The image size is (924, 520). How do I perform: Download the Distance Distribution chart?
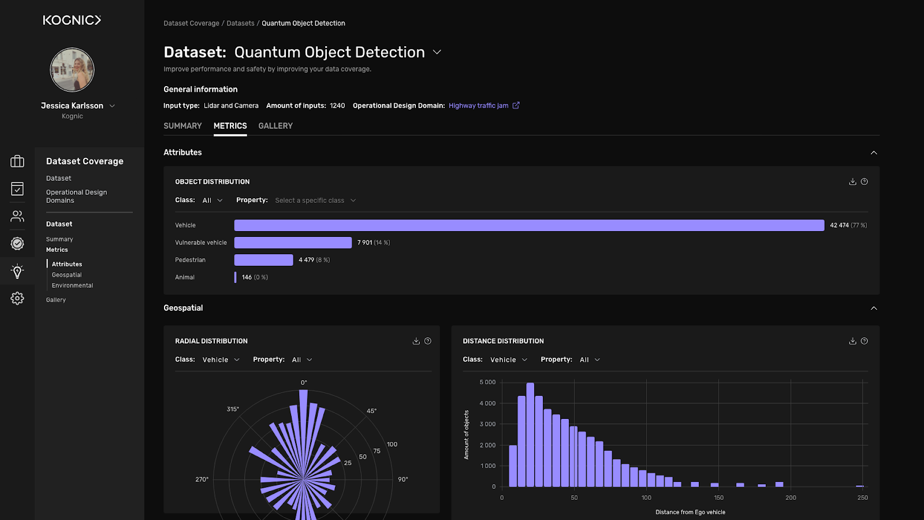click(852, 341)
